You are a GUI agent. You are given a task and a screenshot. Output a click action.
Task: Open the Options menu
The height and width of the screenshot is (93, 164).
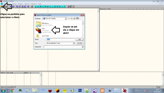(27, 4)
